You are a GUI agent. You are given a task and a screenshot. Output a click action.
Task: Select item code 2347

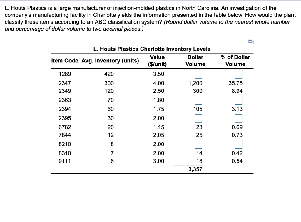coord(65,83)
